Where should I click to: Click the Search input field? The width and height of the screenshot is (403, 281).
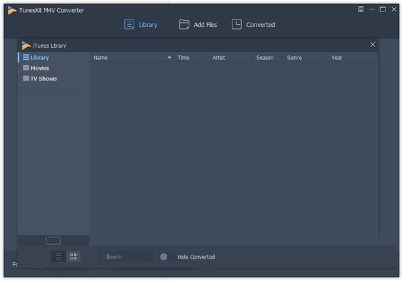click(126, 257)
